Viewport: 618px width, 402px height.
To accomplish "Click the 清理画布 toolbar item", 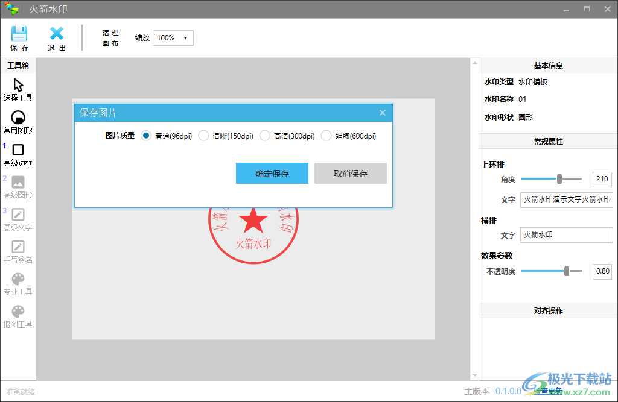I will click(110, 38).
